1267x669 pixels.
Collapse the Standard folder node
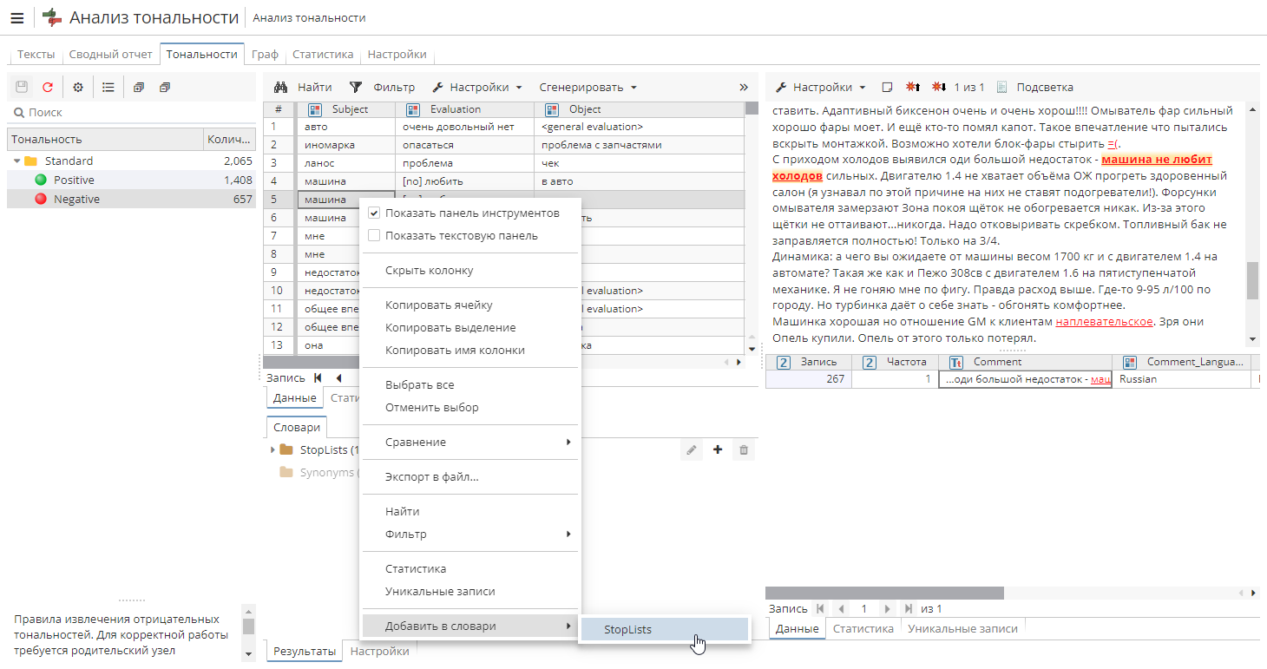16,161
